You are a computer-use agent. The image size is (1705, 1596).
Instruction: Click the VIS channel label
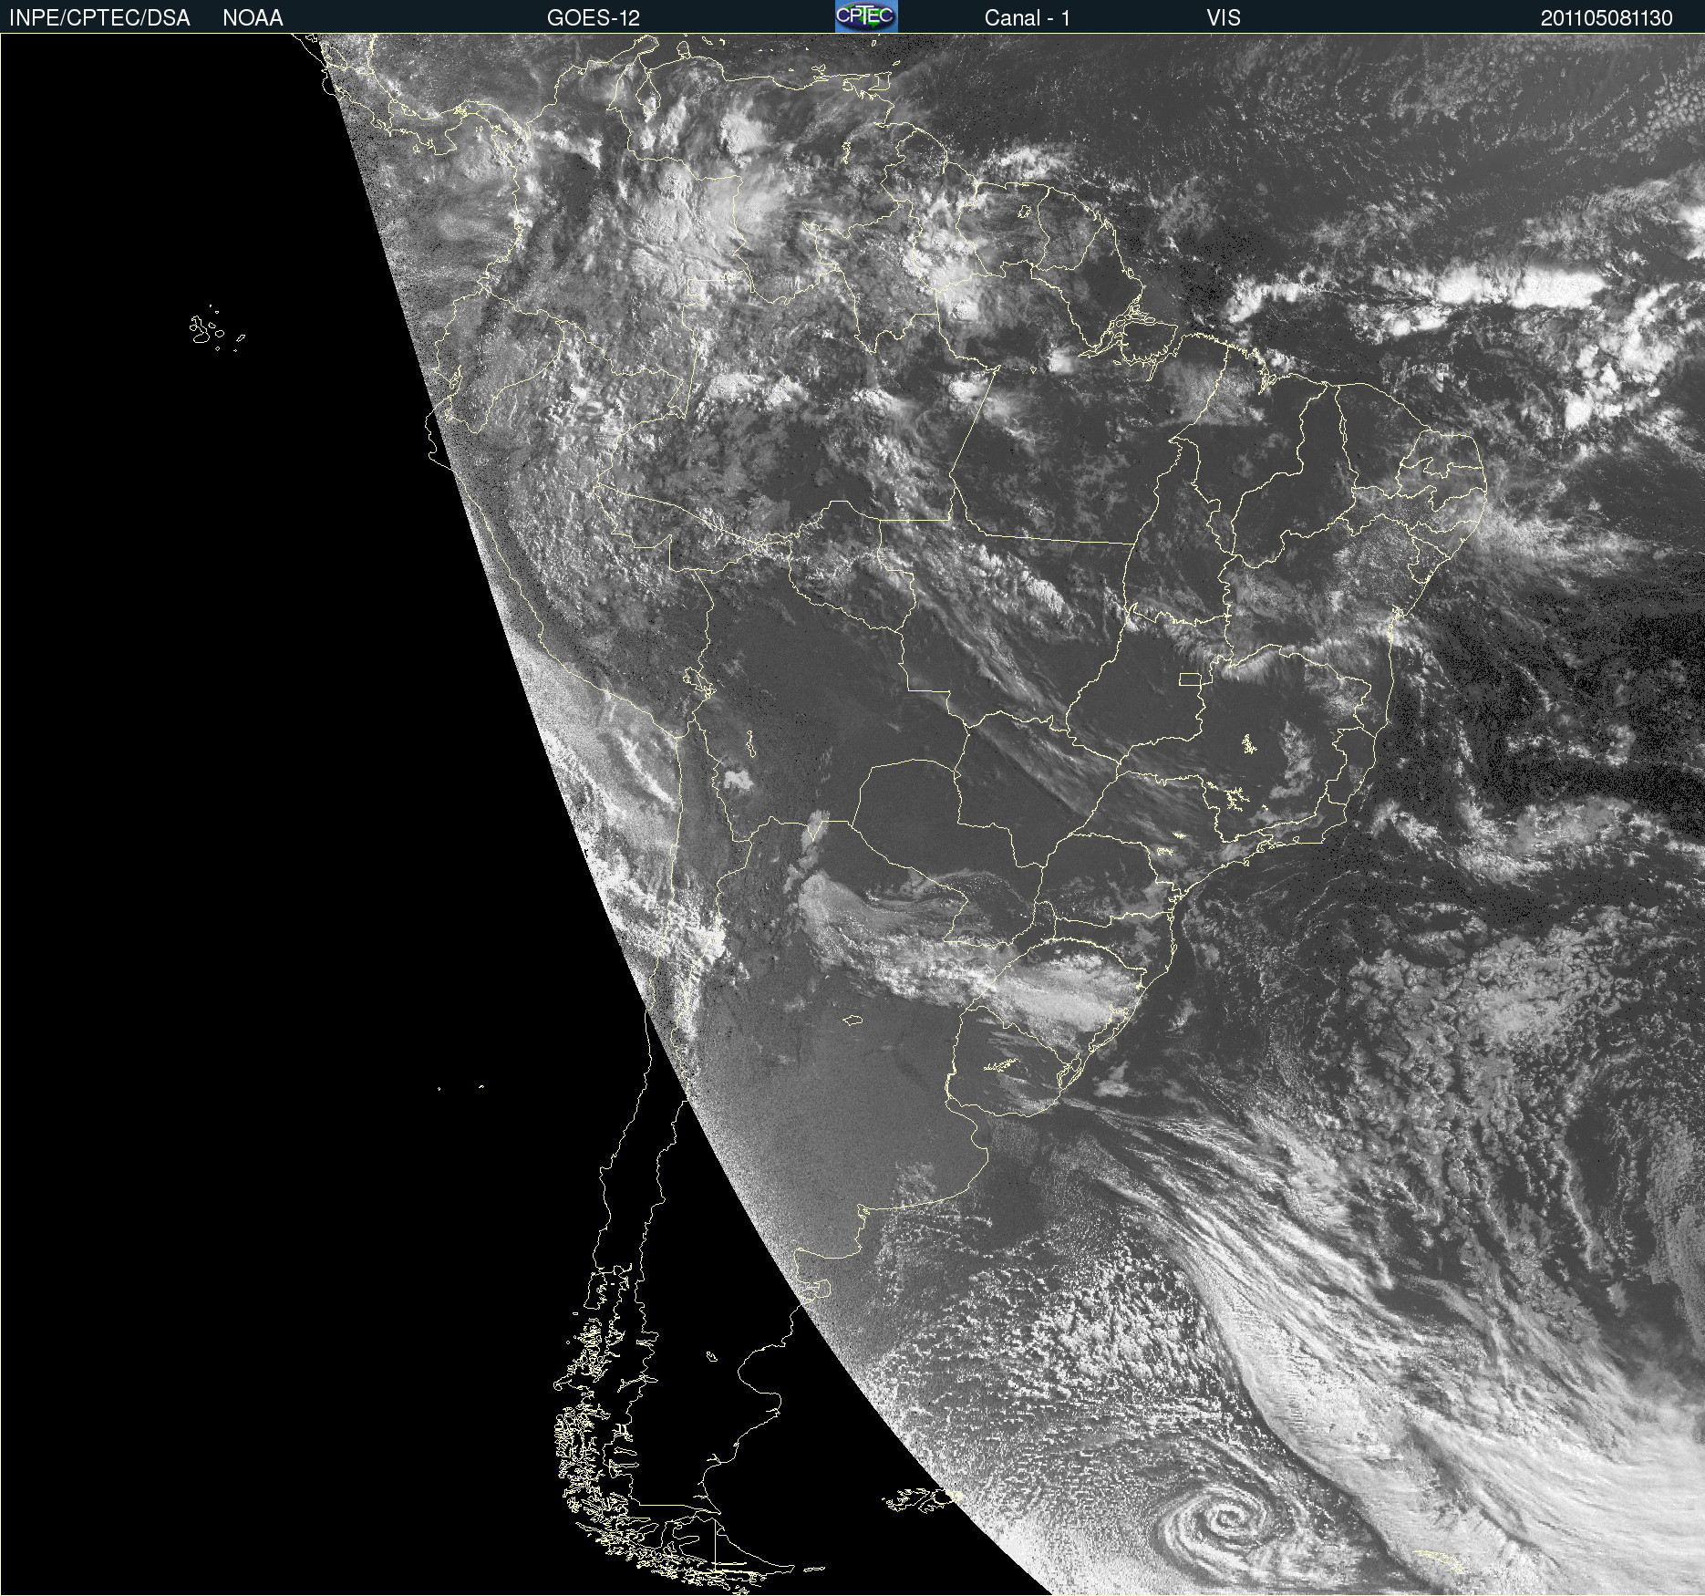(1224, 18)
